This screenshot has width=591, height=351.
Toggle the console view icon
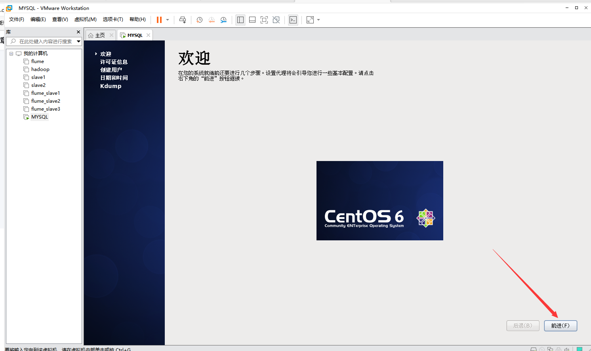click(x=293, y=20)
